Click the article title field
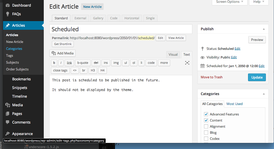The image size is (274, 149). point(121,29)
